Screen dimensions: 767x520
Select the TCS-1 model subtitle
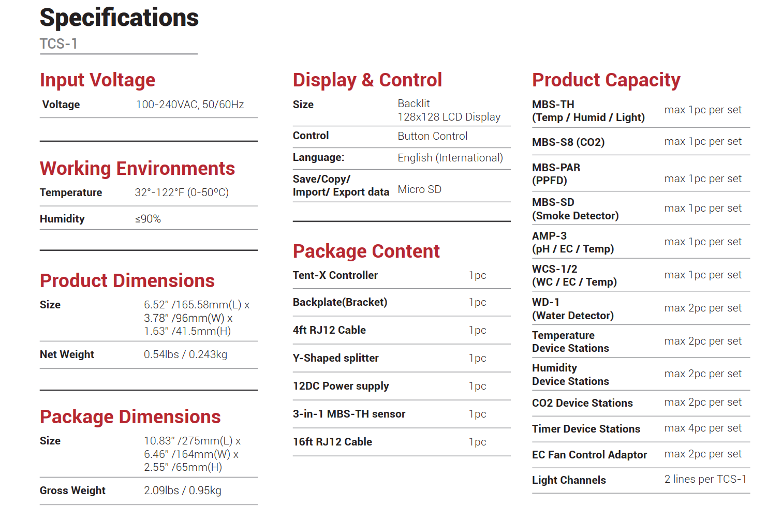(x=58, y=44)
